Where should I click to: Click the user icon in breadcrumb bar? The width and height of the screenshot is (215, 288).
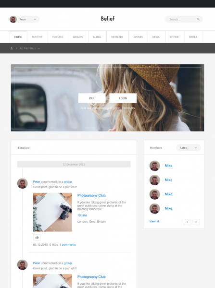[12, 48]
